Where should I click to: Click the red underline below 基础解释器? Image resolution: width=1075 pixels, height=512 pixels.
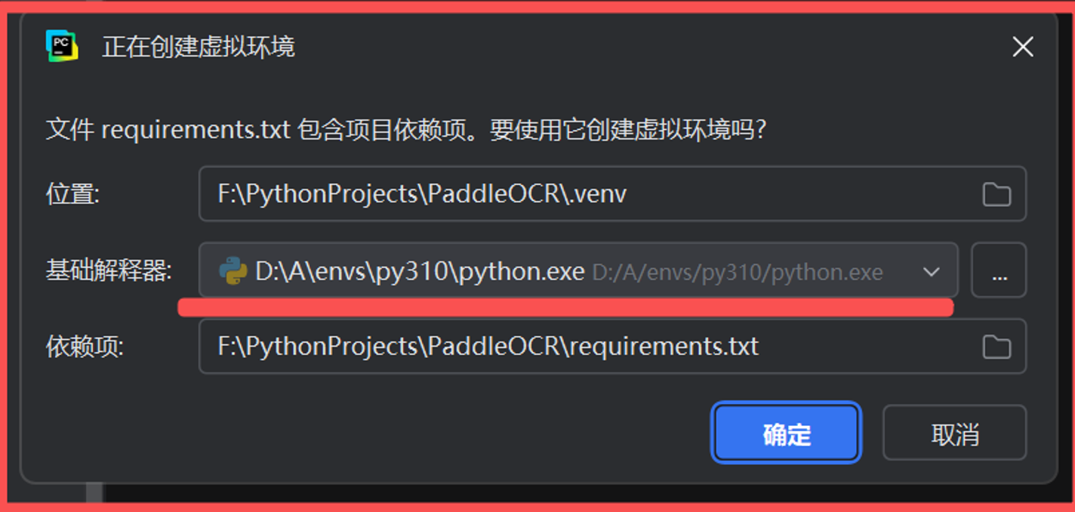(x=565, y=307)
